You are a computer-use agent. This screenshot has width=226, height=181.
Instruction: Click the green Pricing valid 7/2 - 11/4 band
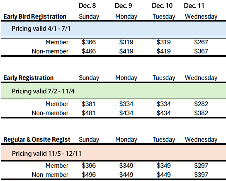coord(114,91)
